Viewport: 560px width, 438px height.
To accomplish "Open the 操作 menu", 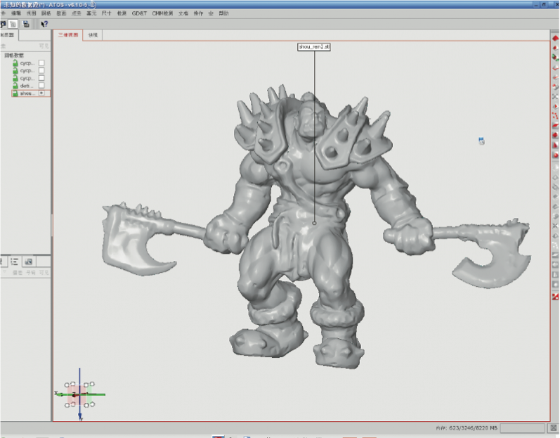I will tap(198, 13).
